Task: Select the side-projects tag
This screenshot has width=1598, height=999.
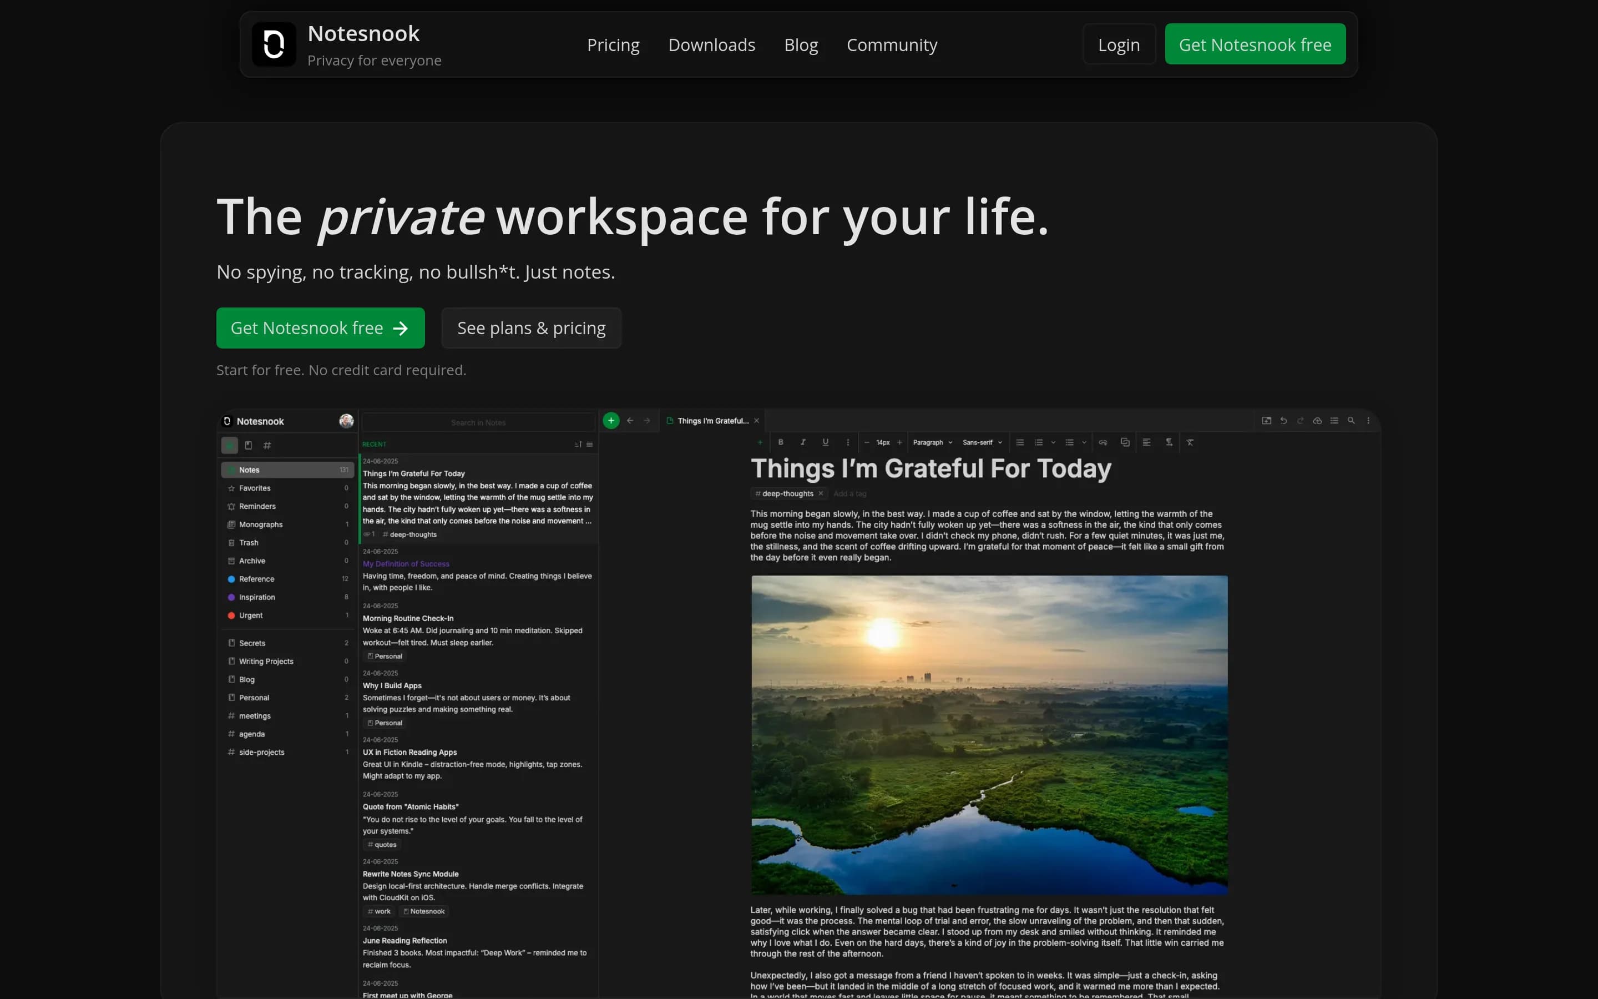Action: point(288,752)
